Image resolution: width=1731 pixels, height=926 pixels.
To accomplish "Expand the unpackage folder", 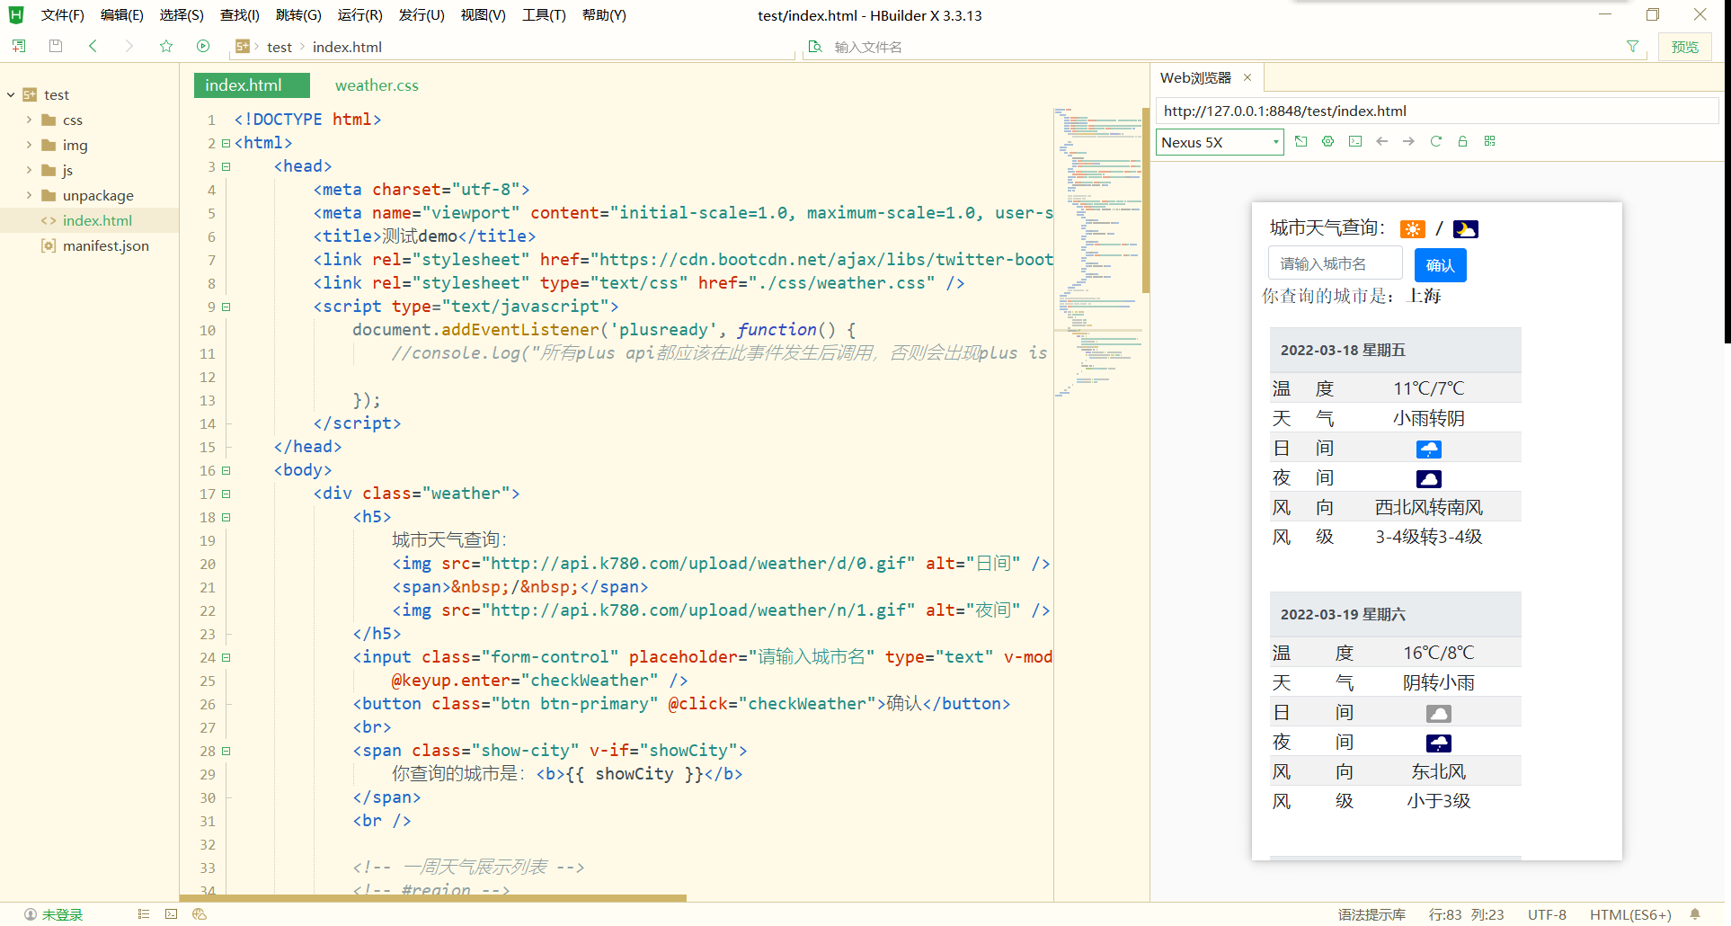I will 29,195.
